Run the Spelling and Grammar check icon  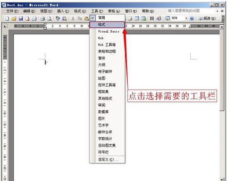coord(58,19)
